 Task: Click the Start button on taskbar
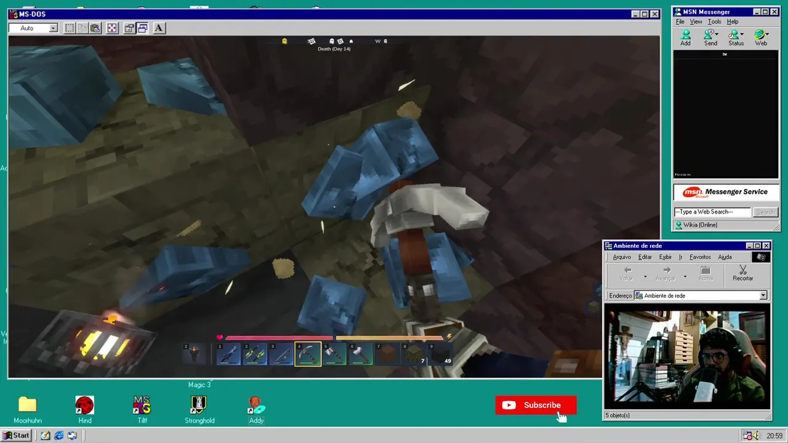[17, 436]
